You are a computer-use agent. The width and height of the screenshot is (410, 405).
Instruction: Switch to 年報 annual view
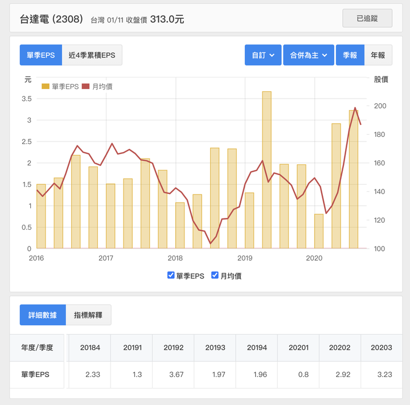point(378,55)
